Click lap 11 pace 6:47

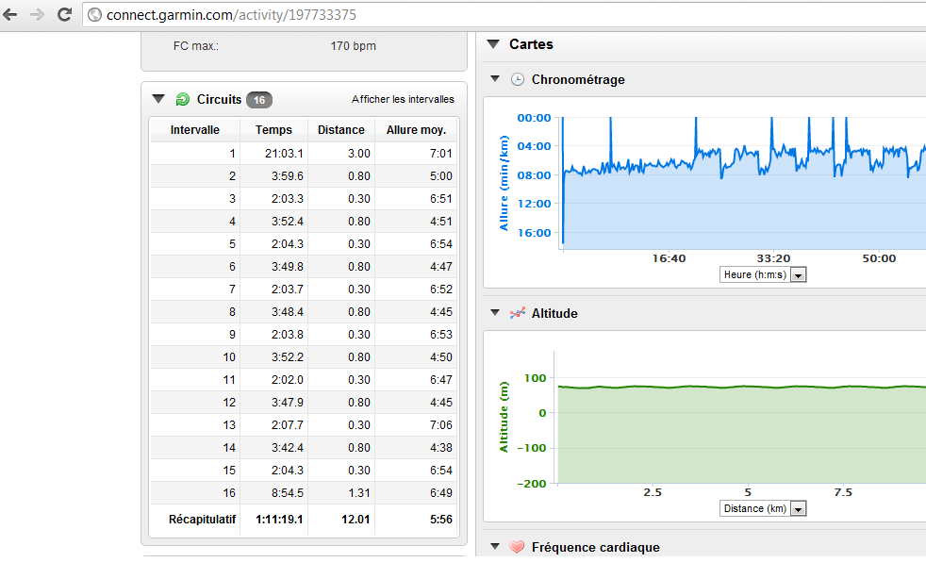441,380
